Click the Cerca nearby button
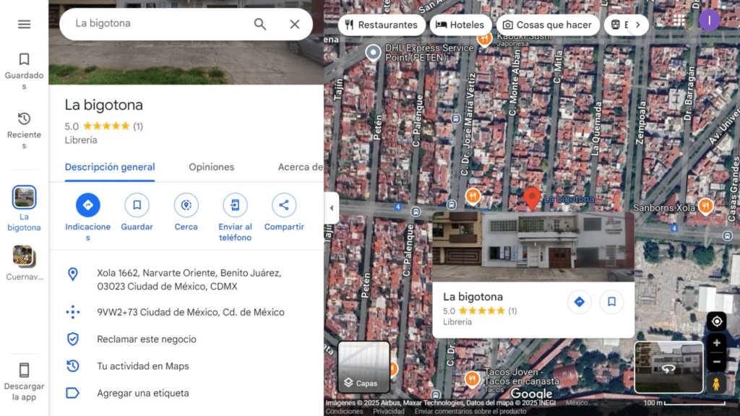This screenshot has width=740, height=416. point(186,205)
